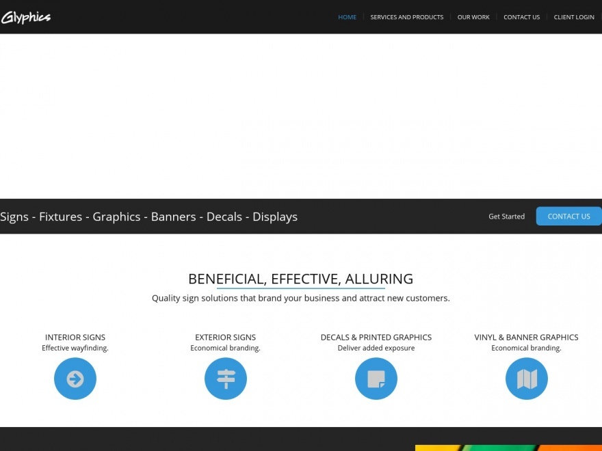Go to the Home menu item
602x451 pixels.
point(347,17)
